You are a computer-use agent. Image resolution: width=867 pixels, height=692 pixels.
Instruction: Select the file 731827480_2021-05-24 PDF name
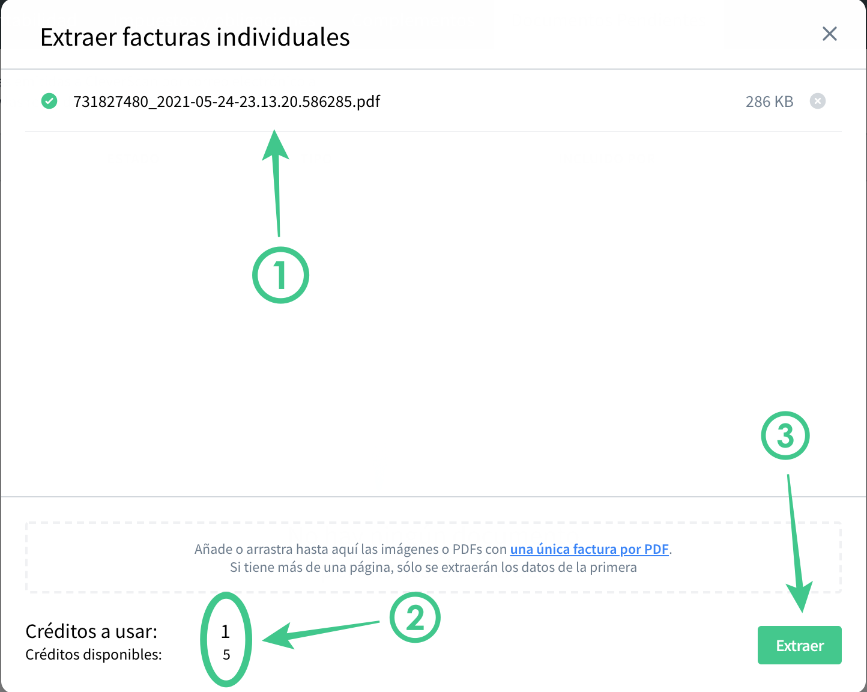pos(226,102)
